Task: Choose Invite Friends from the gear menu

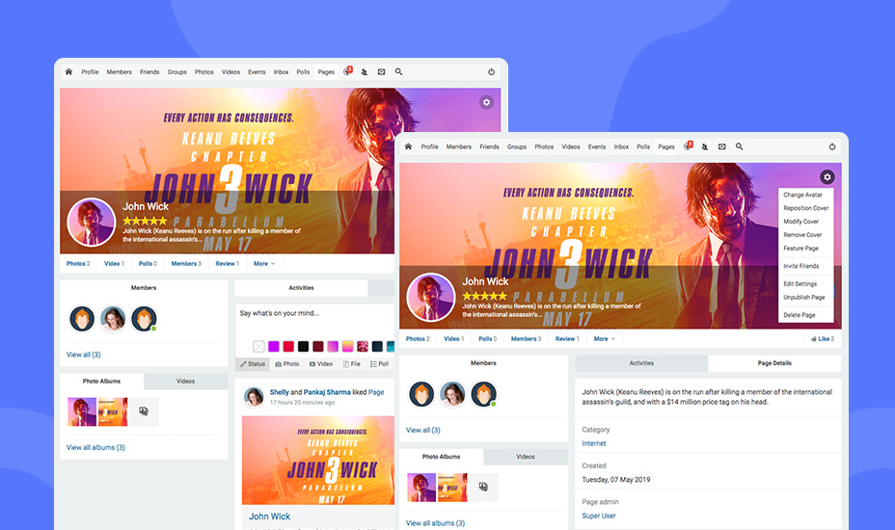Action: 800,266
